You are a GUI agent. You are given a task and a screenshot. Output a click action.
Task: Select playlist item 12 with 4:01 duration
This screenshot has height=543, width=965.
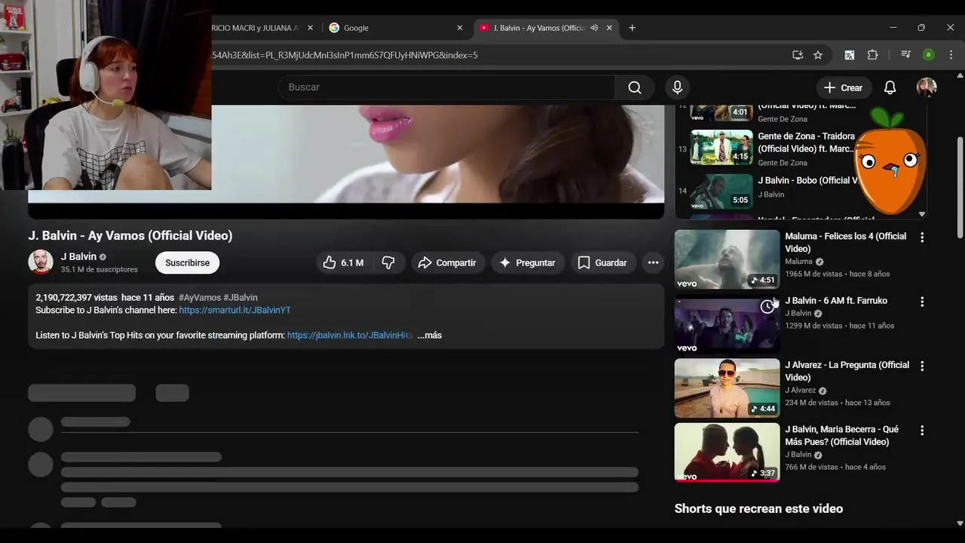pyautogui.click(x=721, y=112)
